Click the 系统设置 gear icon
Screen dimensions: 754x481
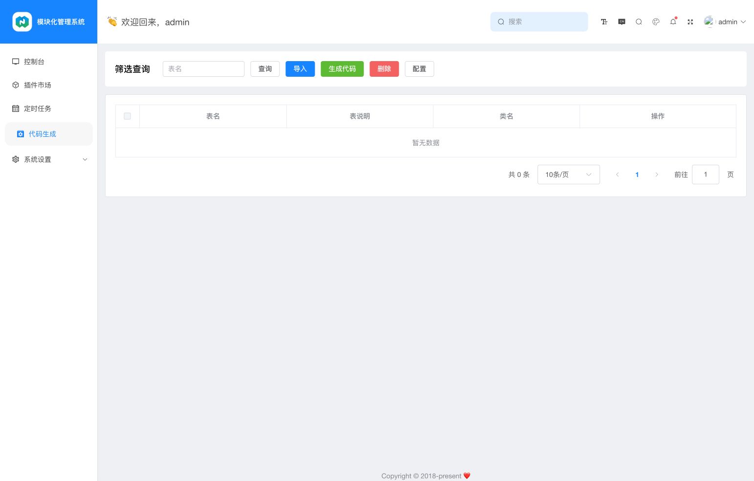tap(16, 159)
